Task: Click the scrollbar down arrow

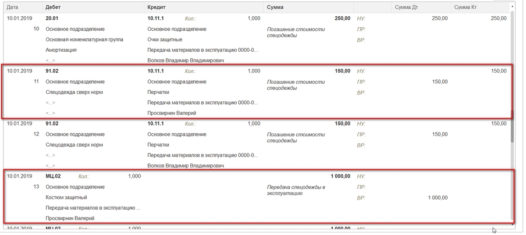Action: pos(512,224)
